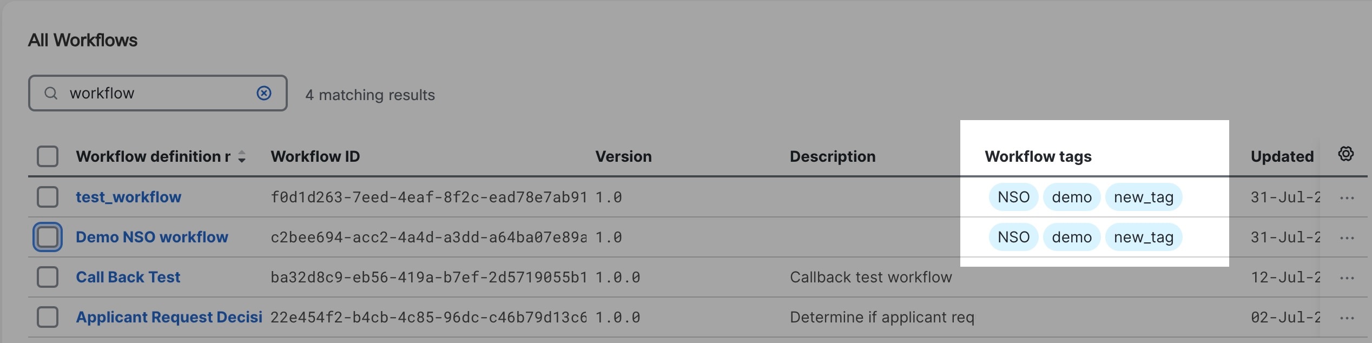Viewport: 1372px width, 343px height.
Task: Click the workflow search input field
Action: [x=158, y=93]
